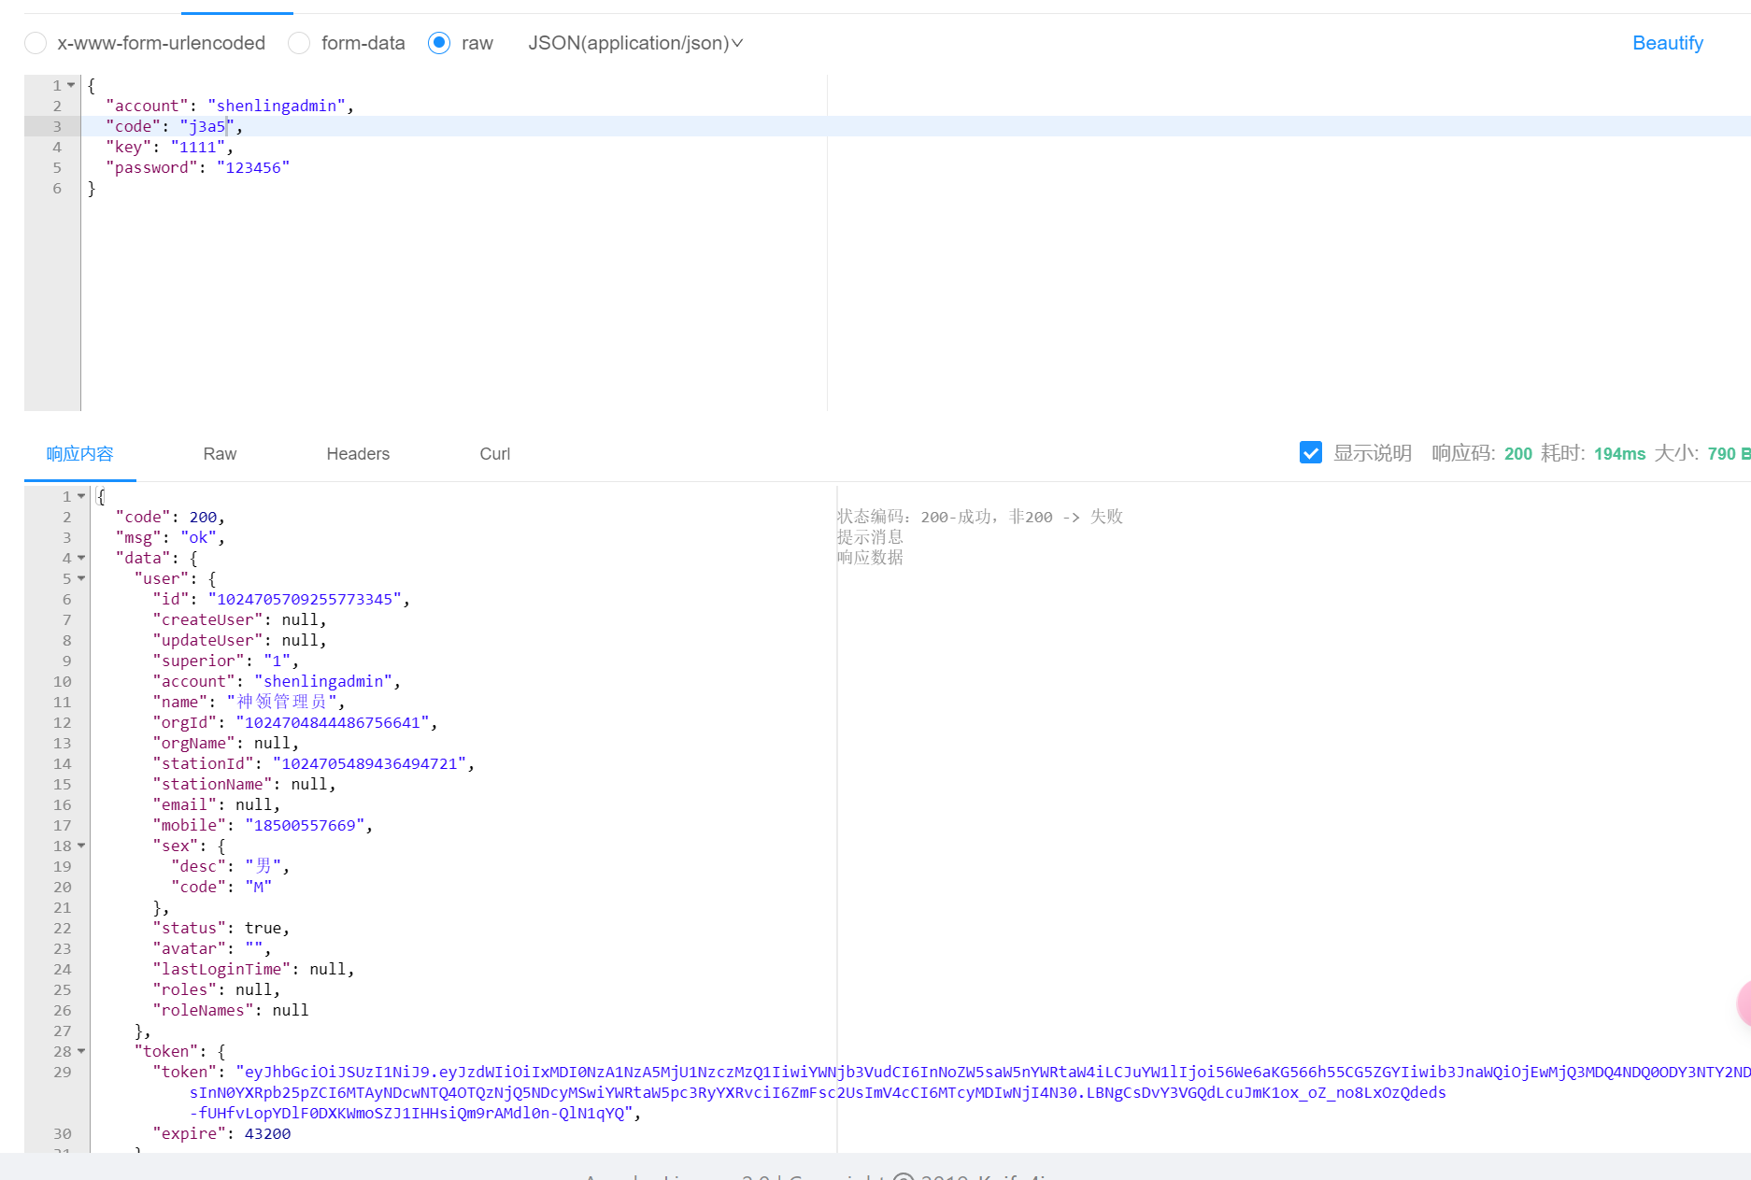Viewport: 1751px width, 1180px height.
Task: Click the 状态编码 description text
Action: pos(979,517)
